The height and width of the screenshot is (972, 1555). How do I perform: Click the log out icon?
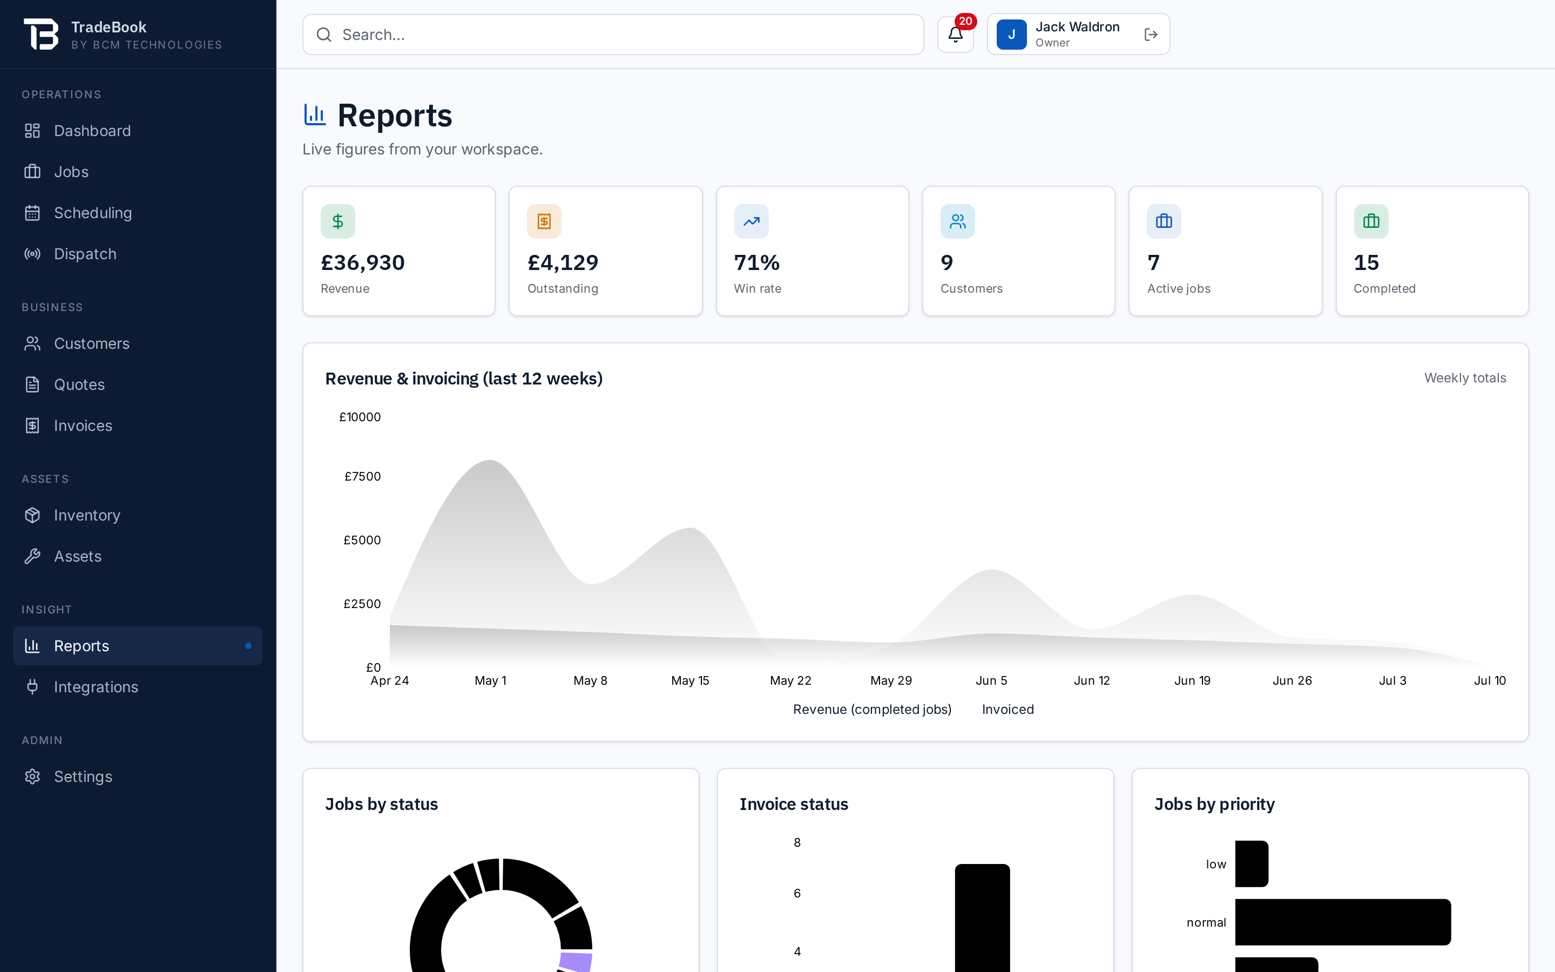[x=1151, y=35]
